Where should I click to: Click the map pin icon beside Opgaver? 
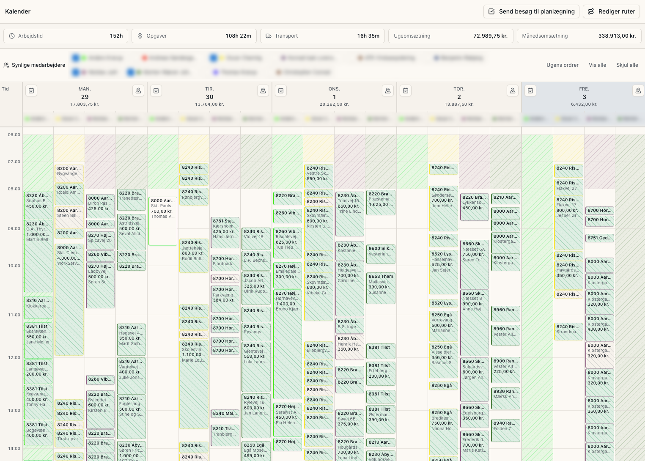pos(140,36)
